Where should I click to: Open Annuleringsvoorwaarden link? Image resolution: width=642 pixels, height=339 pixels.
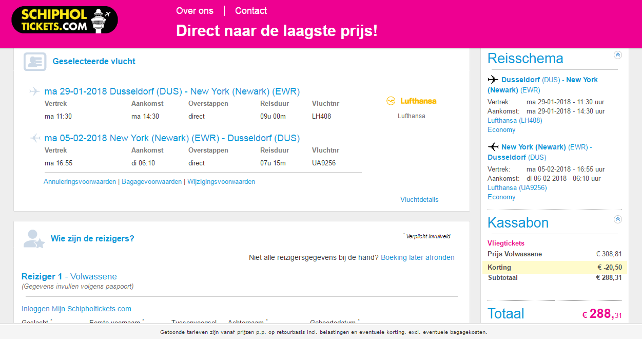coord(80,182)
